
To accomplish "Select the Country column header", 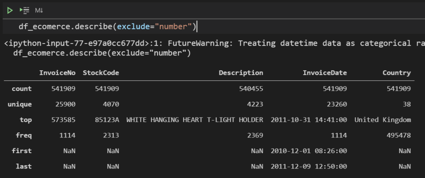I will [396, 73].
